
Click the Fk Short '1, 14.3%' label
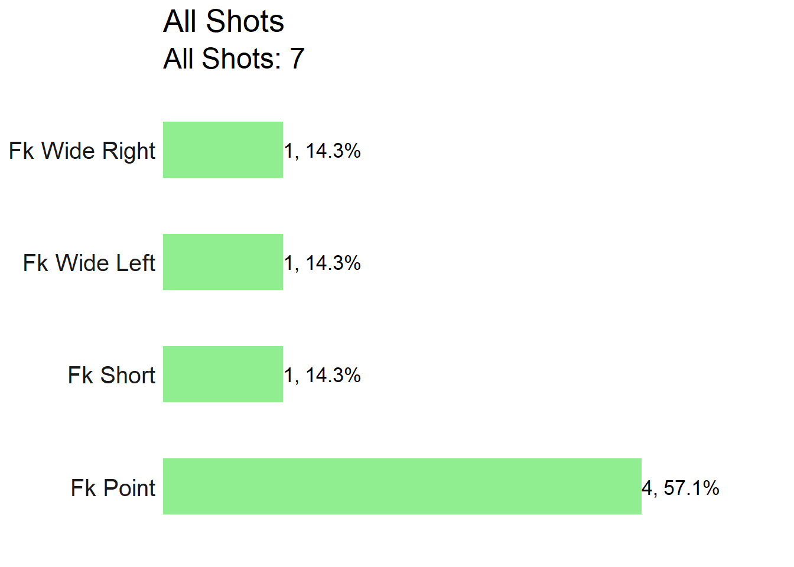[323, 376]
